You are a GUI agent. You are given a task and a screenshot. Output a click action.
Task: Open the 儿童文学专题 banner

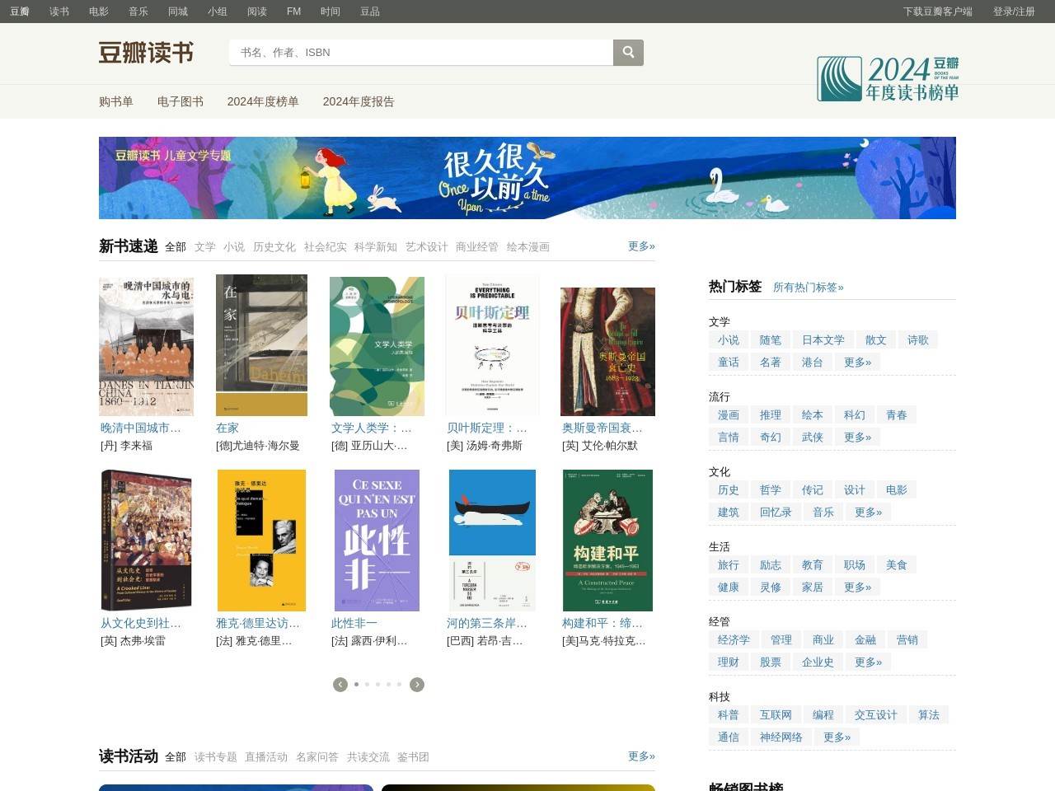[x=527, y=178]
